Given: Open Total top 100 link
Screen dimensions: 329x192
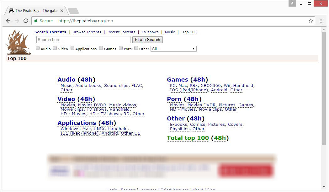Looking at the screenshot, I should [x=188, y=138].
